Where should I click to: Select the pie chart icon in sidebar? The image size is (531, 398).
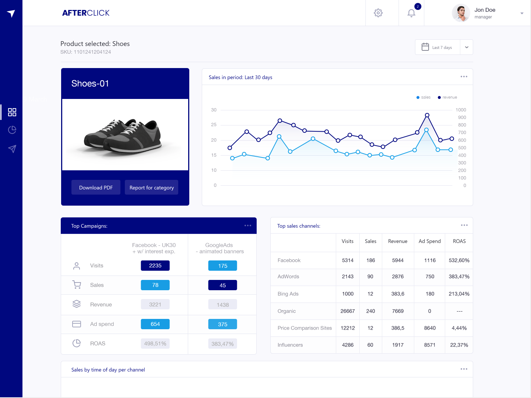click(x=12, y=130)
